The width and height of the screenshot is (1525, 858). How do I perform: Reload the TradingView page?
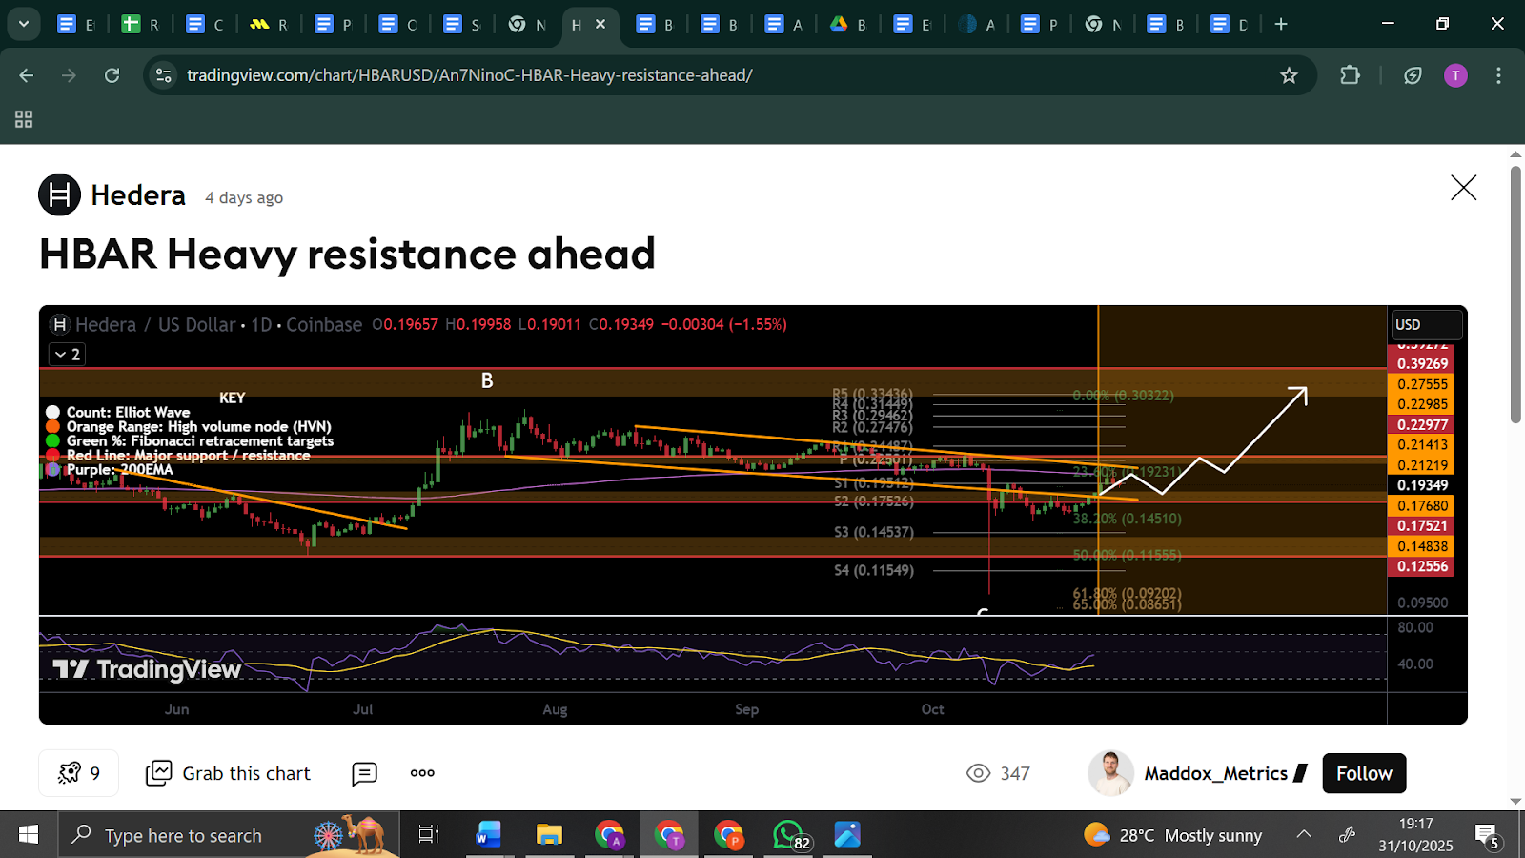[x=112, y=75]
